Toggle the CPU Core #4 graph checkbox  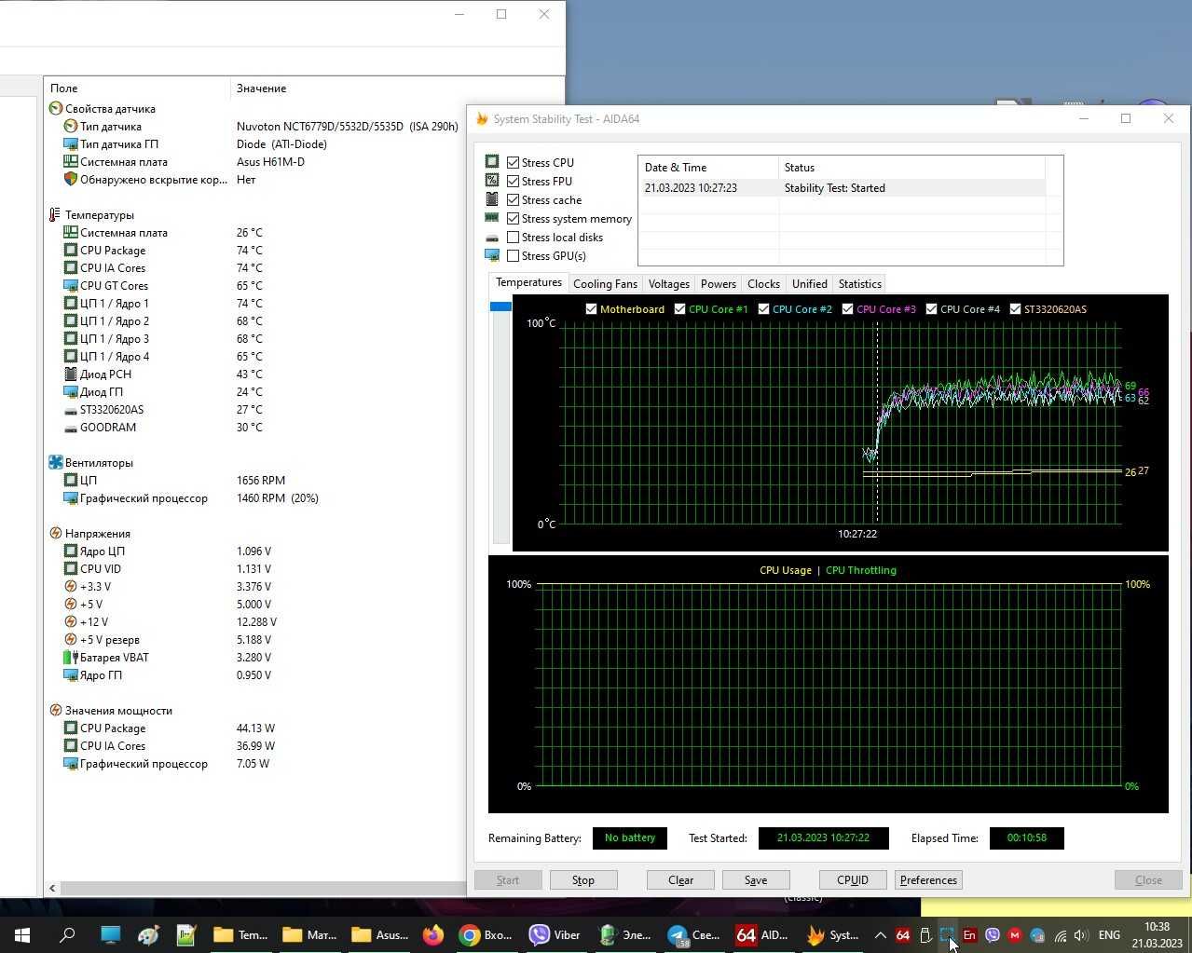click(x=931, y=308)
